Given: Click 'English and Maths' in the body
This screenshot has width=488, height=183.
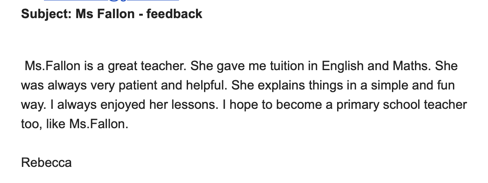Looking at the screenshot, I should point(376,66).
